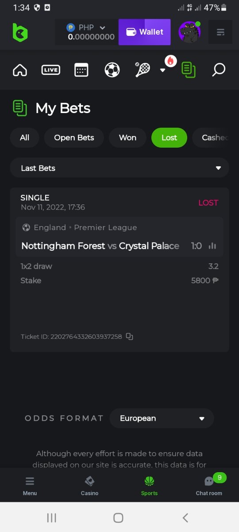Open the search magnifier icon
This screenshot has width=239, height=532.
pos(219,70)
